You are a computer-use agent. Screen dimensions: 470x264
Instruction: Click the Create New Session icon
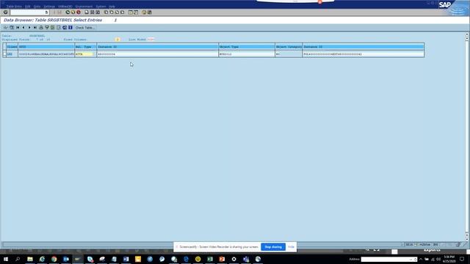click(131, 12)
